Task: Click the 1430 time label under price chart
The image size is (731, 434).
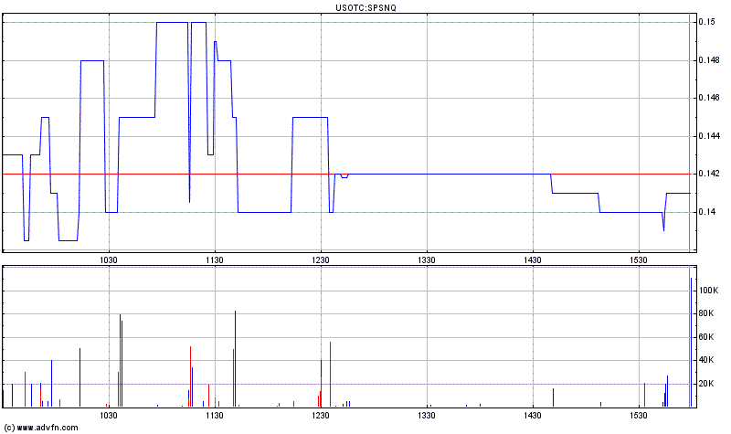Action: 533,260
